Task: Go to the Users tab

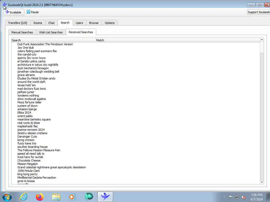Action: coord(79,23)
